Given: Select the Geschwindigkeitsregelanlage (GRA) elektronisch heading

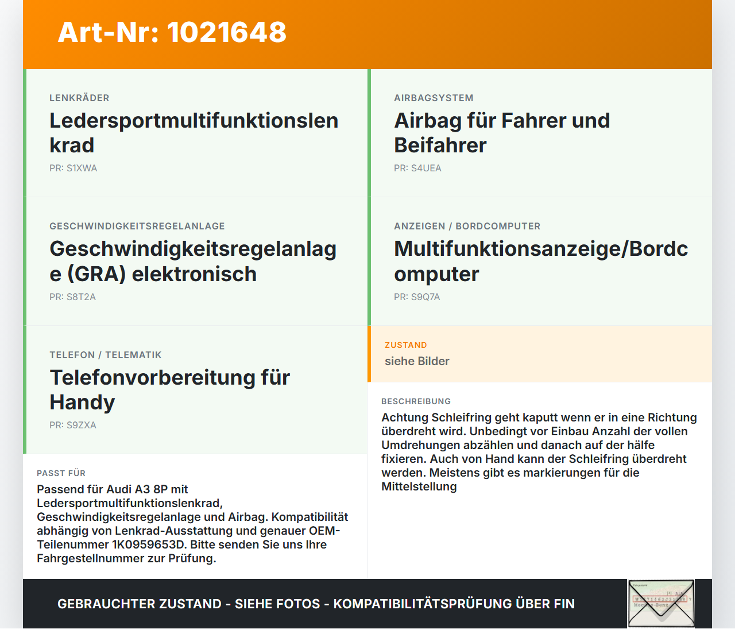Looking at the screenshot, I should 193,262.
